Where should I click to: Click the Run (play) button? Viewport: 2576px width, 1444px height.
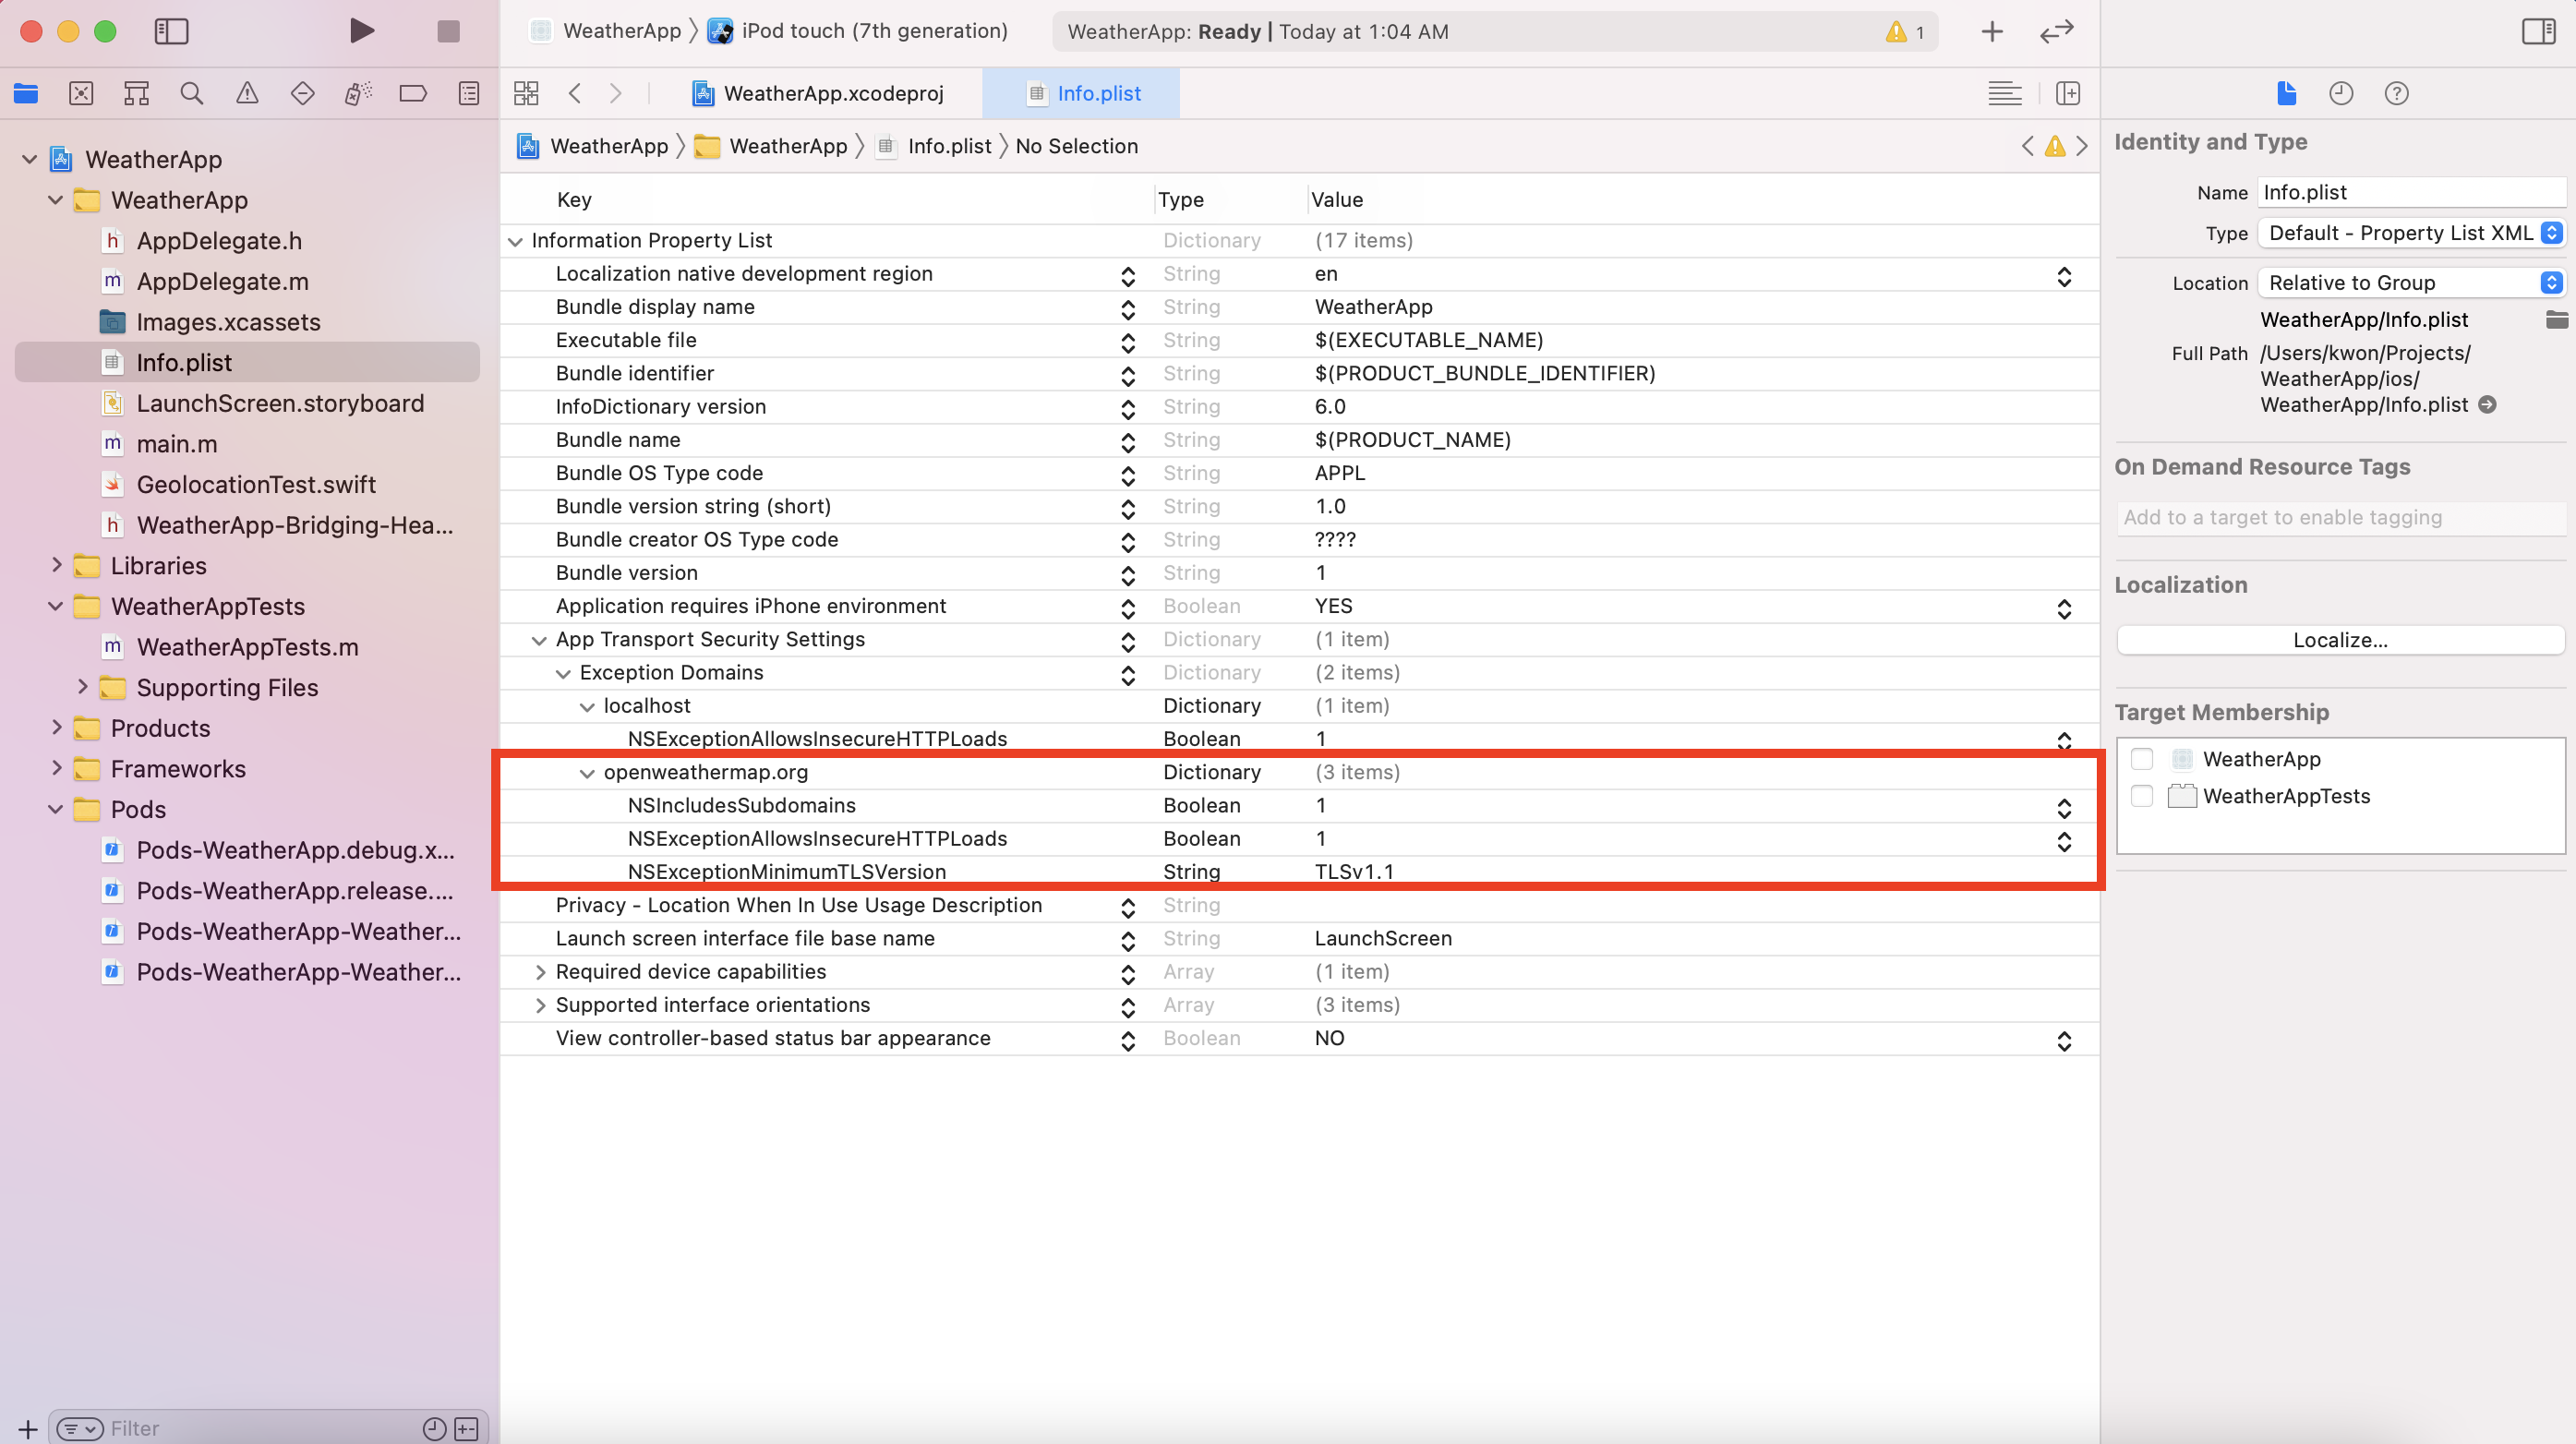[x=362, y=31]
